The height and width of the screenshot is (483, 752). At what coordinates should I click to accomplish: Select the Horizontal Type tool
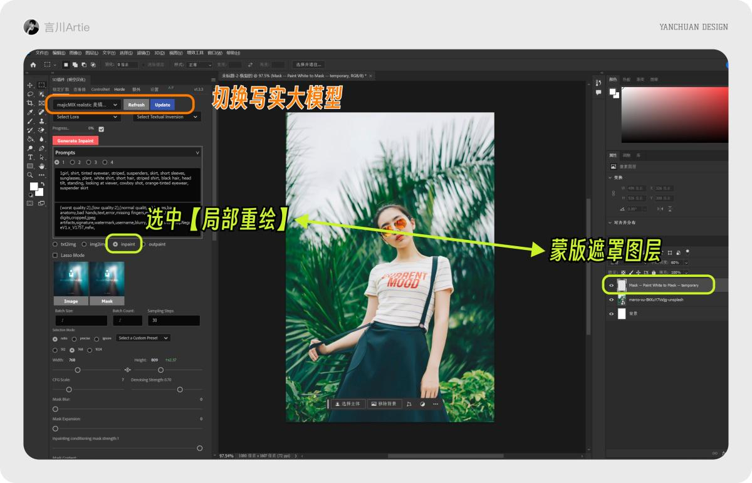(30, 157)
